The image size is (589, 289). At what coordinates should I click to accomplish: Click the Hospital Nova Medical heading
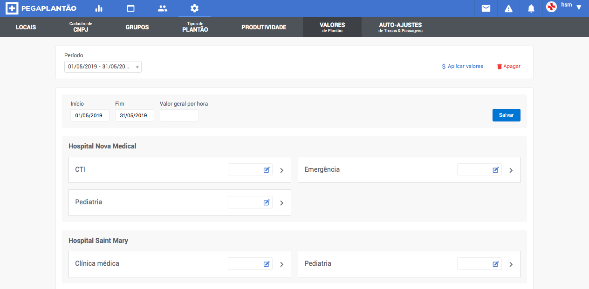coord(103,146)
